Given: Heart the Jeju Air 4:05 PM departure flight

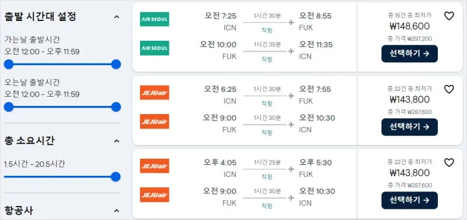Looking at the screenshot, I should 449,162.
